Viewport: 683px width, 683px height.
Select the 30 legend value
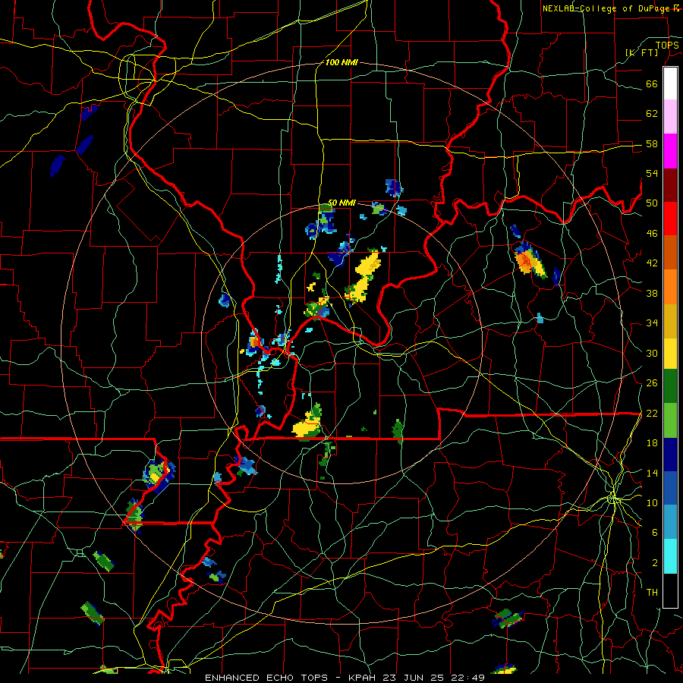(x=652, y=353)
